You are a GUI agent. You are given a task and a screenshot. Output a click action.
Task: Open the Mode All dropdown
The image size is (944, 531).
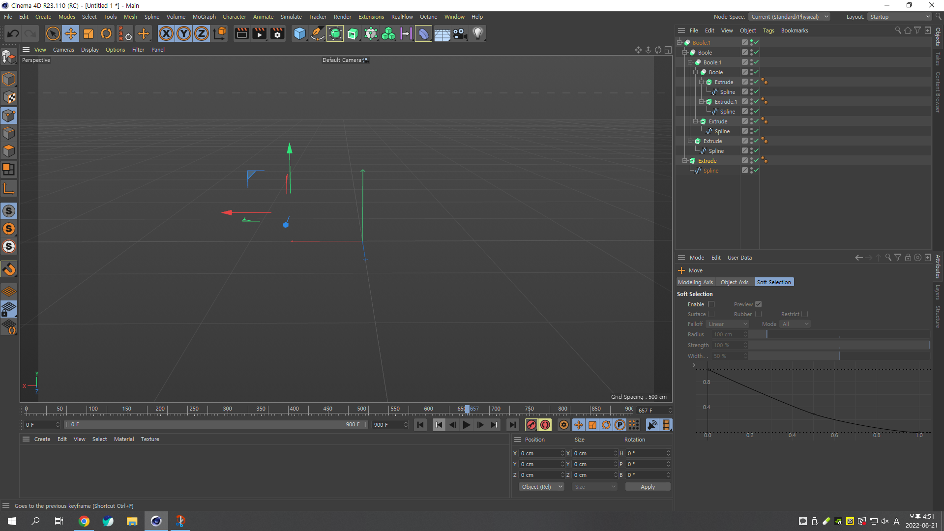[795, 324]
